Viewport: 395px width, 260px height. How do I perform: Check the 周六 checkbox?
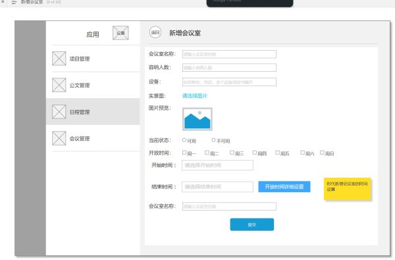click(x=303, y=153)
